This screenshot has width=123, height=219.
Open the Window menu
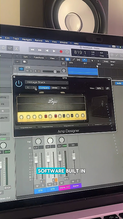(x=63, y=43)
